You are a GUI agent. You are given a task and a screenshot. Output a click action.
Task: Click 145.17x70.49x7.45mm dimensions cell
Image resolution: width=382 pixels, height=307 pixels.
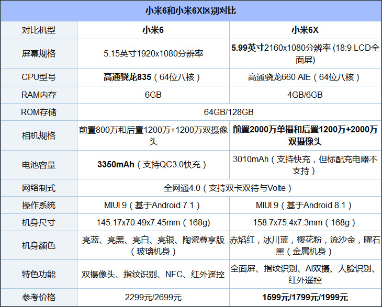point(153,222)
